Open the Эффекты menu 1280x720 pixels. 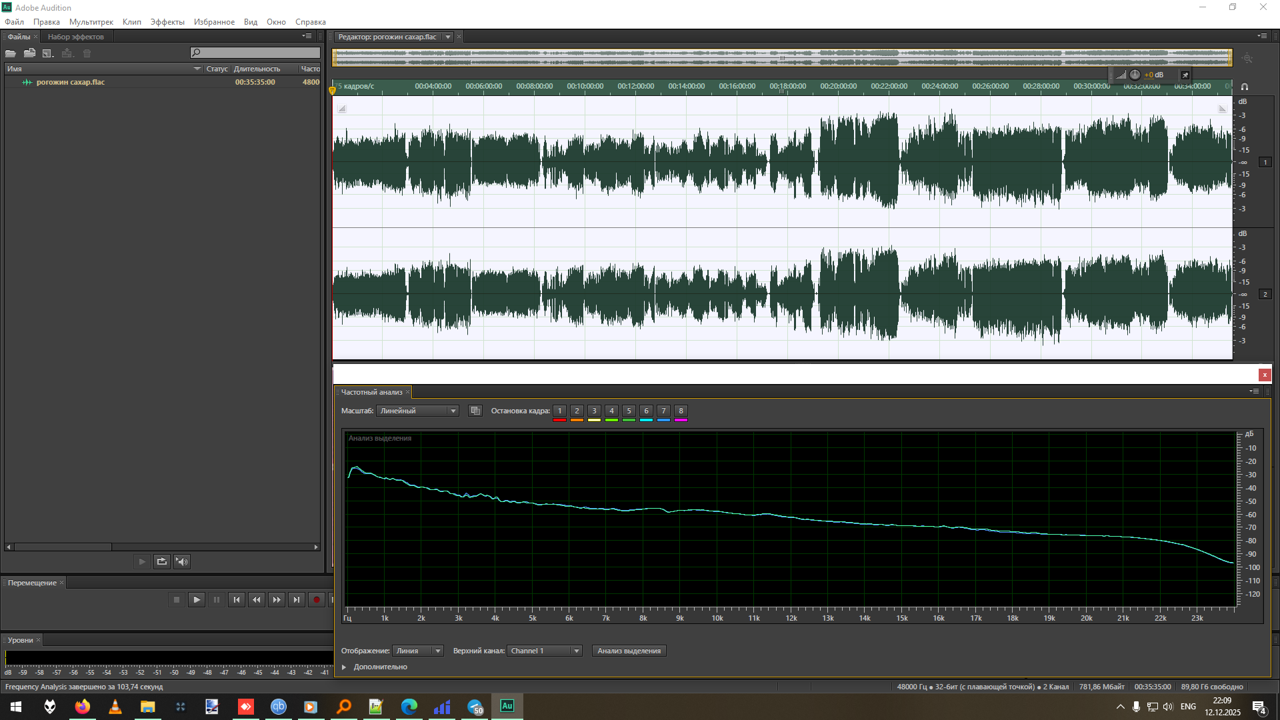coord(167,22)
